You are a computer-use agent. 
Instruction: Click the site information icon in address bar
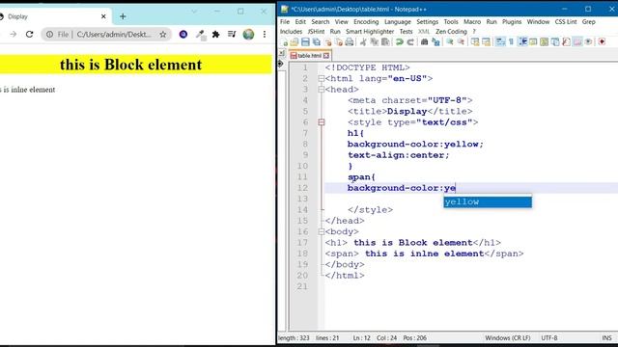click(49, 35)
